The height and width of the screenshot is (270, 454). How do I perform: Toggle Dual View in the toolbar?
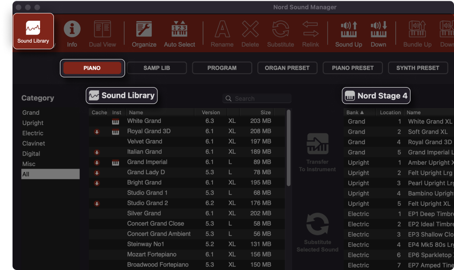tap(102, 34)
